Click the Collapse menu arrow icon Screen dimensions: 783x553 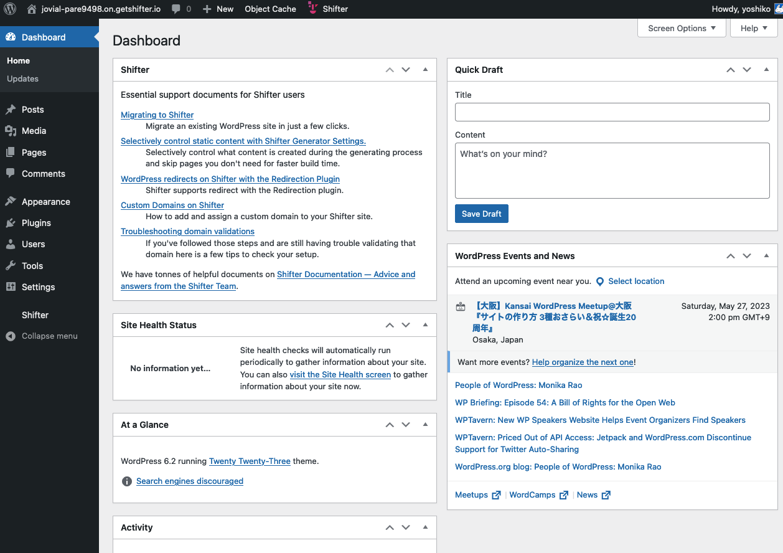[11, 336]
